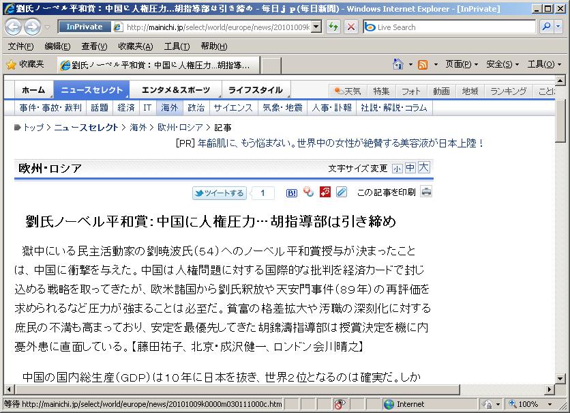Click the red Buzzurl bookmark icon

pyautogui.click(x=325, y=193)
